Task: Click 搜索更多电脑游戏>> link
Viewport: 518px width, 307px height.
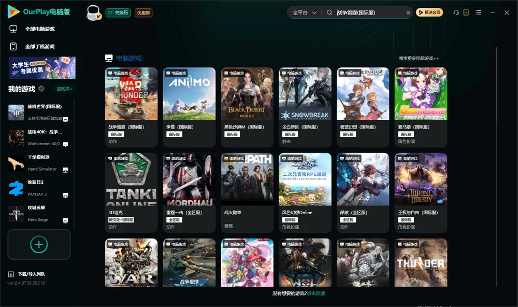Action: click(419, 58)
